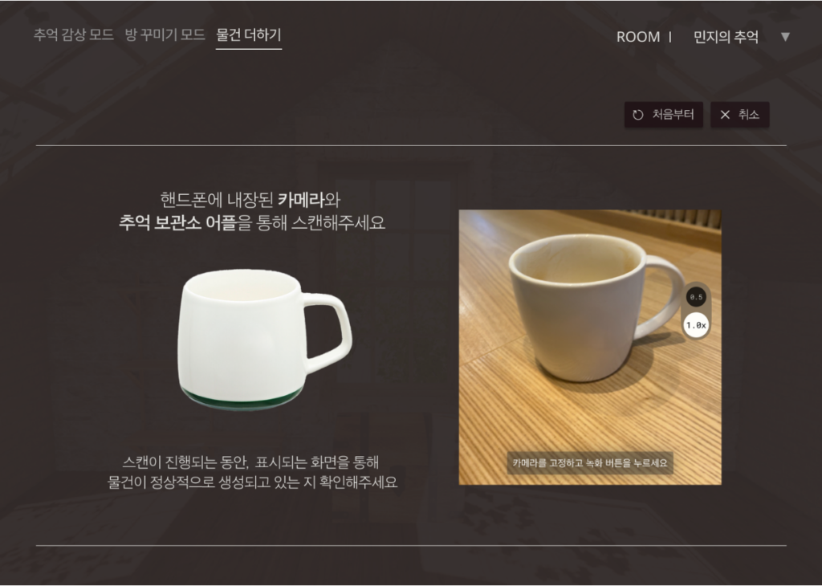Click the white mug sample image
This screenshot has height=586, width=822.
264,339
